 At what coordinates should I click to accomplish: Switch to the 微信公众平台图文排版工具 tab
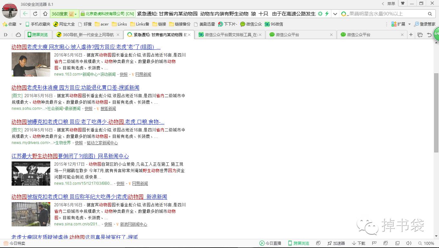[230, 35]
